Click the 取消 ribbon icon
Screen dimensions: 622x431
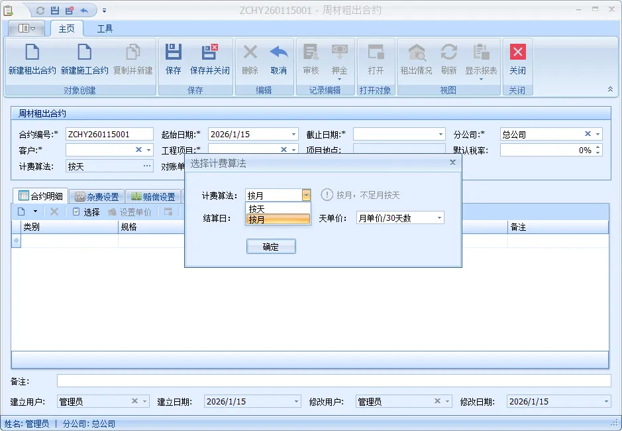[278, 52]
